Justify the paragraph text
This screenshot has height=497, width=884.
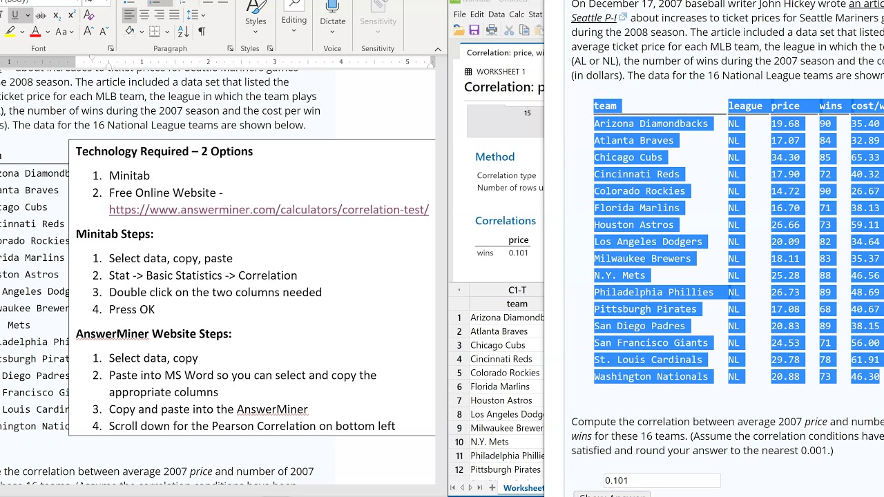click(x=174, y=14)
